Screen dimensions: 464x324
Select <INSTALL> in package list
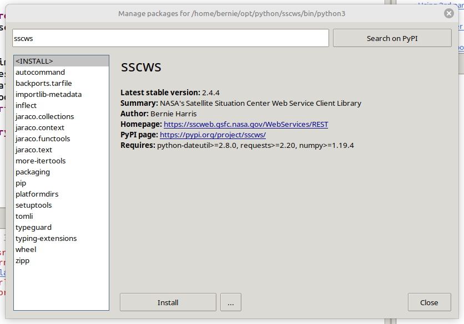pyautogui.click(x=61, y=61)
